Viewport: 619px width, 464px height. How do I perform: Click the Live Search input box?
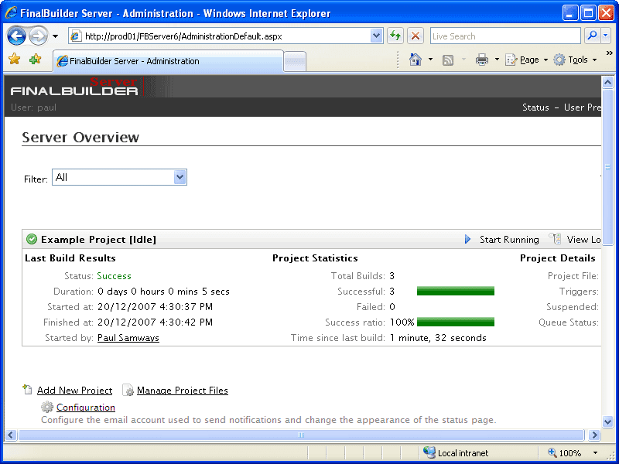tap(505, 36)
